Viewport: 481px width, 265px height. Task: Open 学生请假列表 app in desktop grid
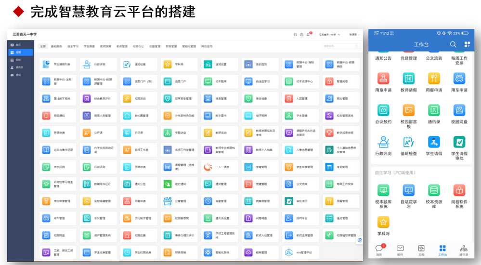point(58,64)
